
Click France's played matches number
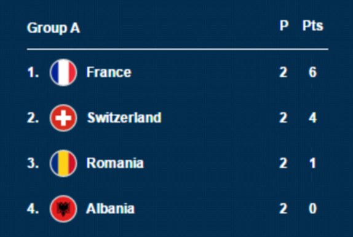click(284, 72)
